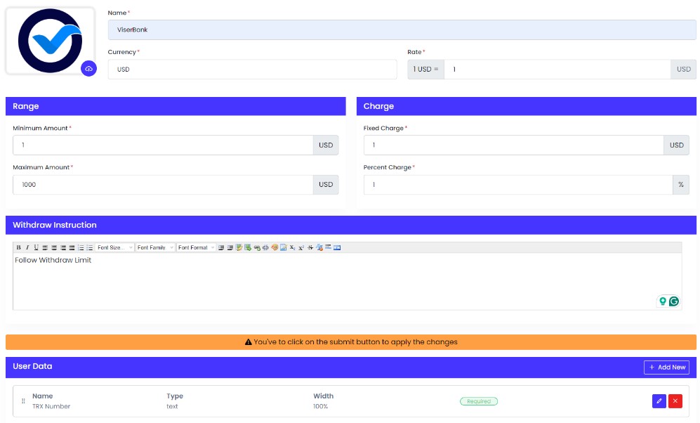Apply subscript formatting in the editor
This screenshot has width=700, height=423.
click(x=292, y=248)
